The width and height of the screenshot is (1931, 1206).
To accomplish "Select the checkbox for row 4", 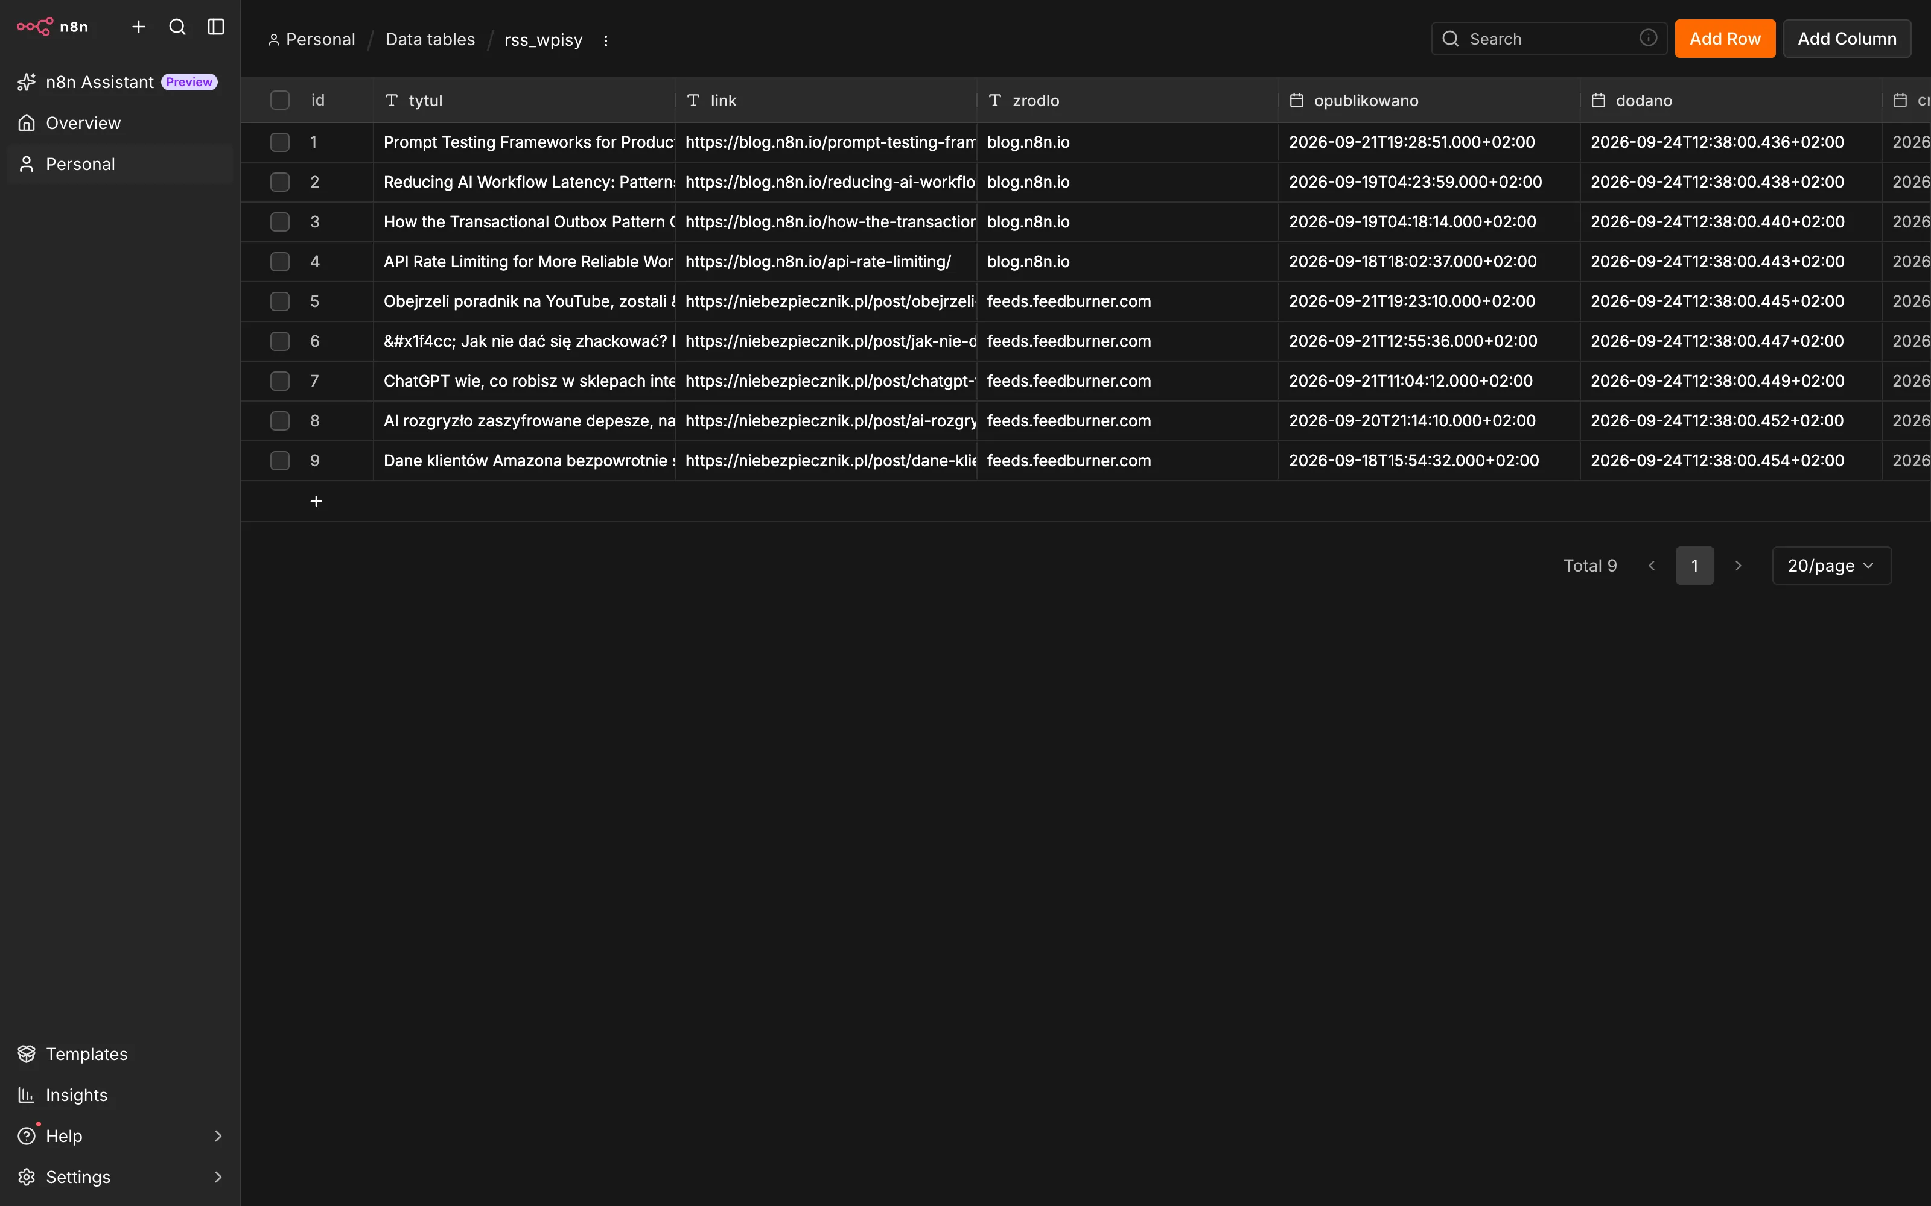I will point(280,262).
